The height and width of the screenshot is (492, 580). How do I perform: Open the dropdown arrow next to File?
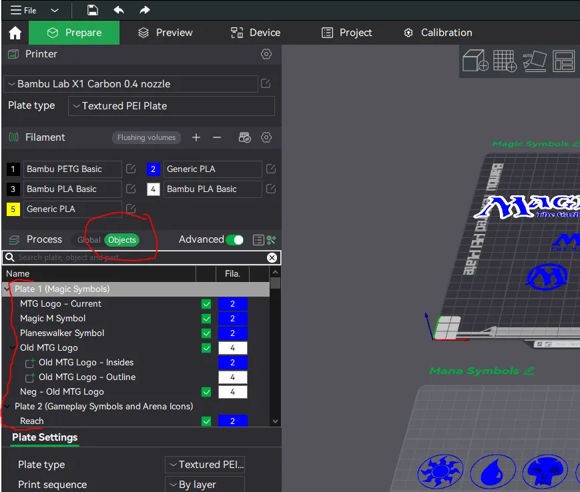(x=55, y=11)
